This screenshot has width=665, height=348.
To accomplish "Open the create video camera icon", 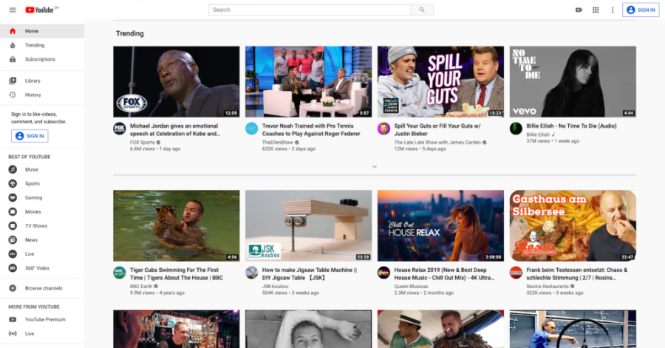I will click(579, 10).
